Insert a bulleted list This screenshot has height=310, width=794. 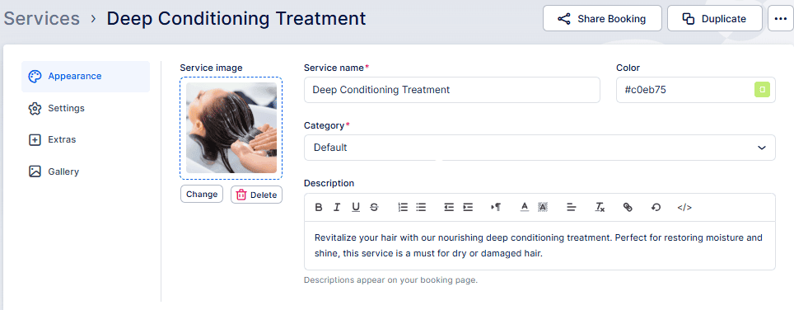pyautogui.click(x=421, y=207)
